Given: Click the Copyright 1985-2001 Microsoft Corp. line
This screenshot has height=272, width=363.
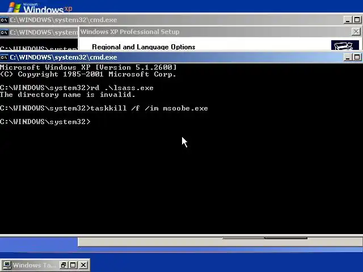Looking at the screenshot, I should 88,74.
